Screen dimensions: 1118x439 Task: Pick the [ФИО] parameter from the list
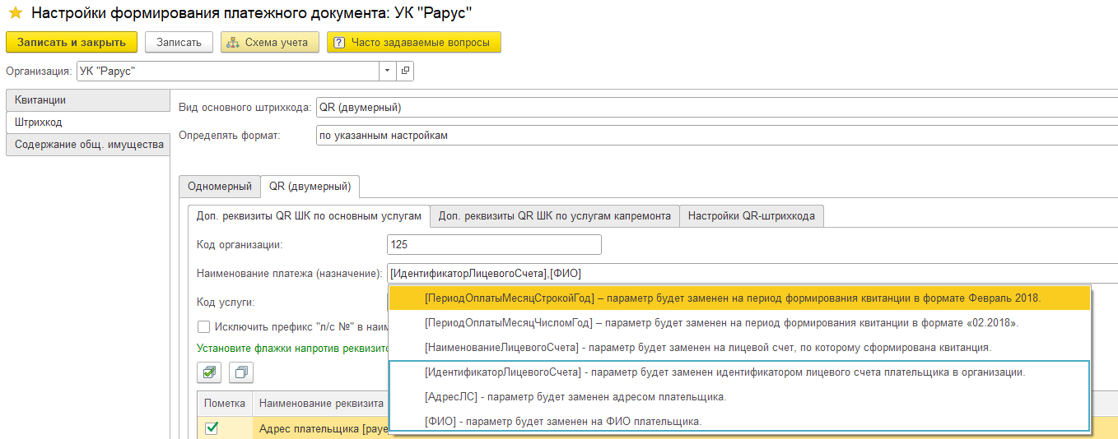(562, 421)
